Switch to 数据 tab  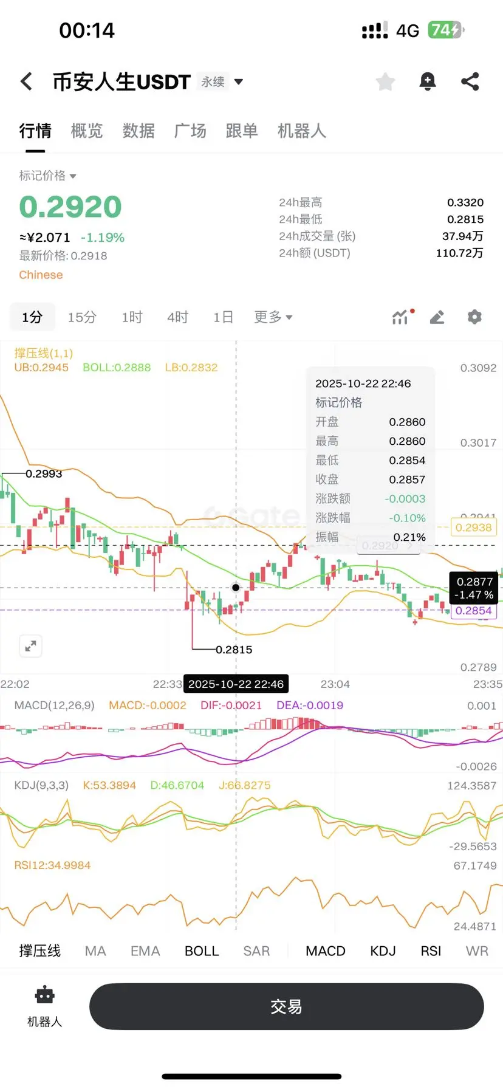(139, 131)
